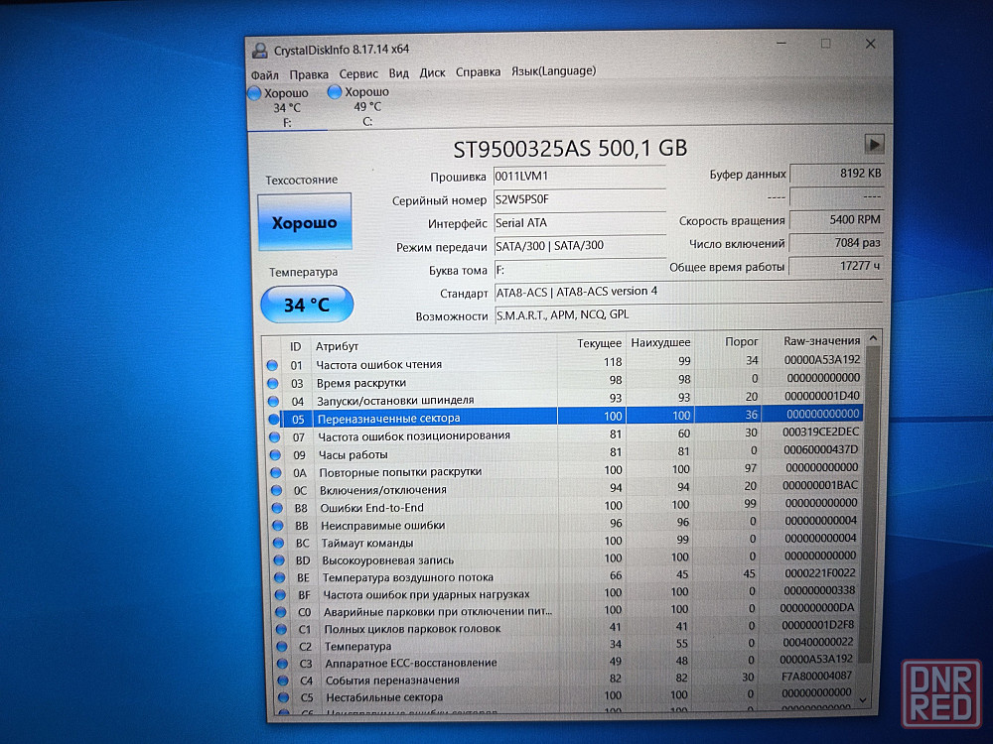Click the status icon of attribute 09

[x=275, y=454]
